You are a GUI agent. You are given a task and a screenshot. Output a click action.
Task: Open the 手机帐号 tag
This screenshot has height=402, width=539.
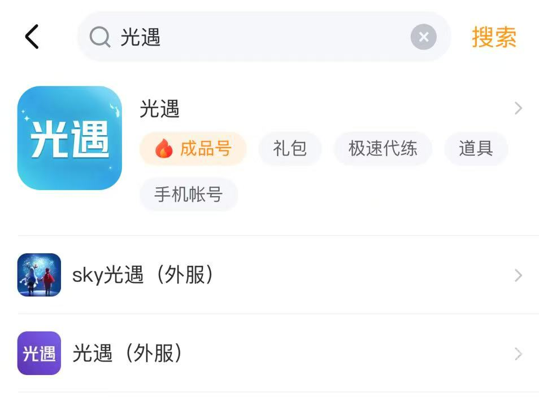pyautogui.click(x=188, y=195)
